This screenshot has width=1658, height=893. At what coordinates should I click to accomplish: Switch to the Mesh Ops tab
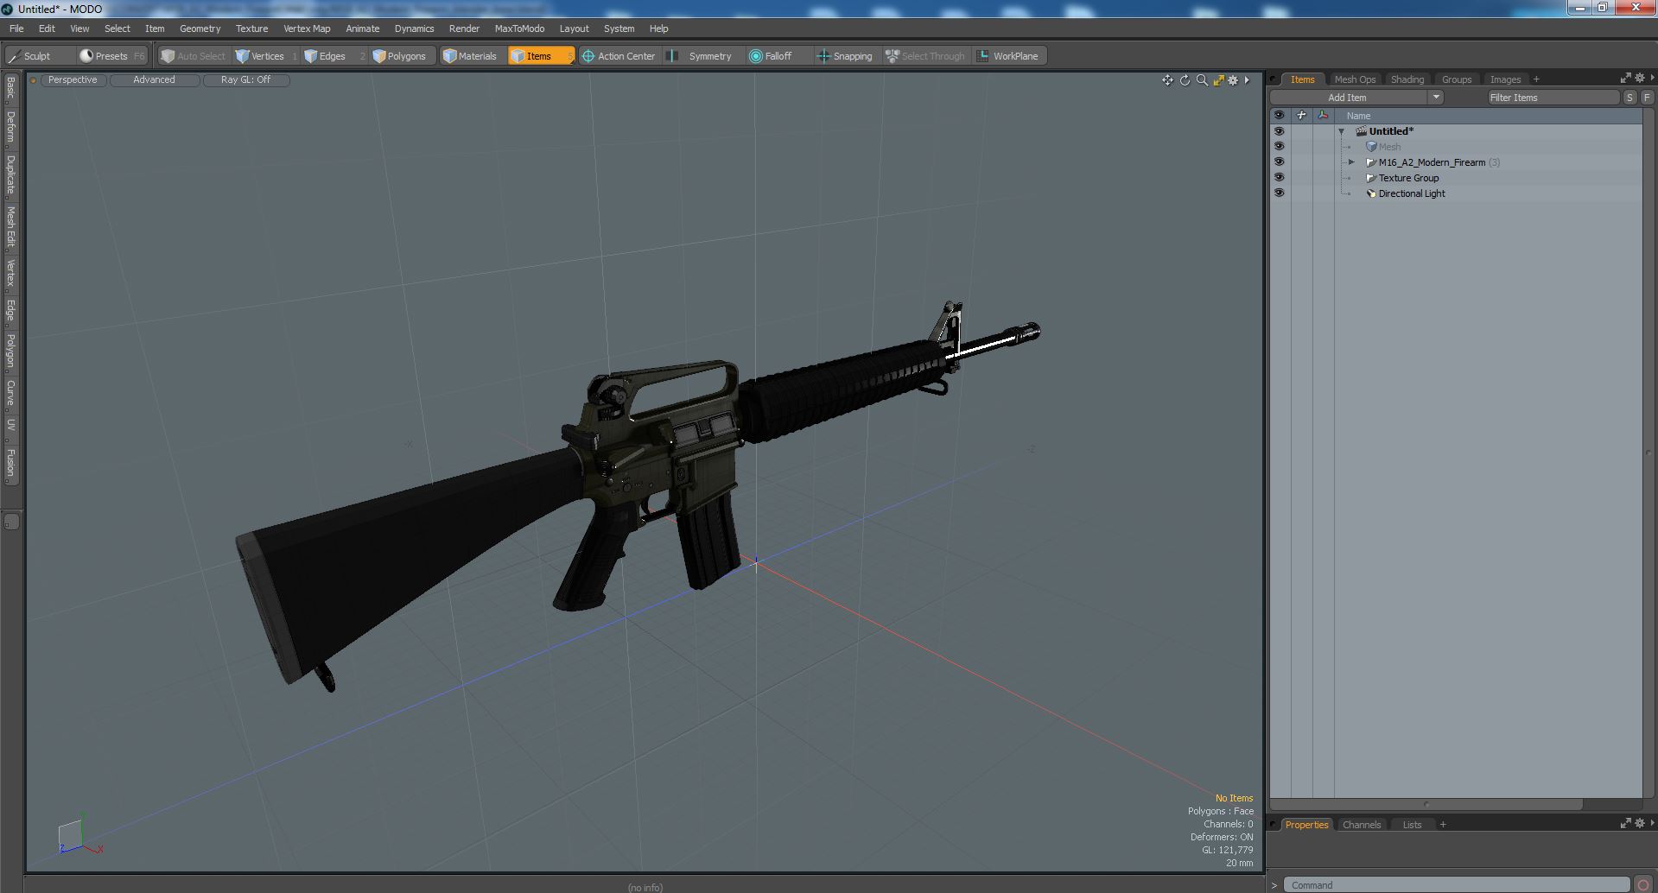tap(1354, 79)
